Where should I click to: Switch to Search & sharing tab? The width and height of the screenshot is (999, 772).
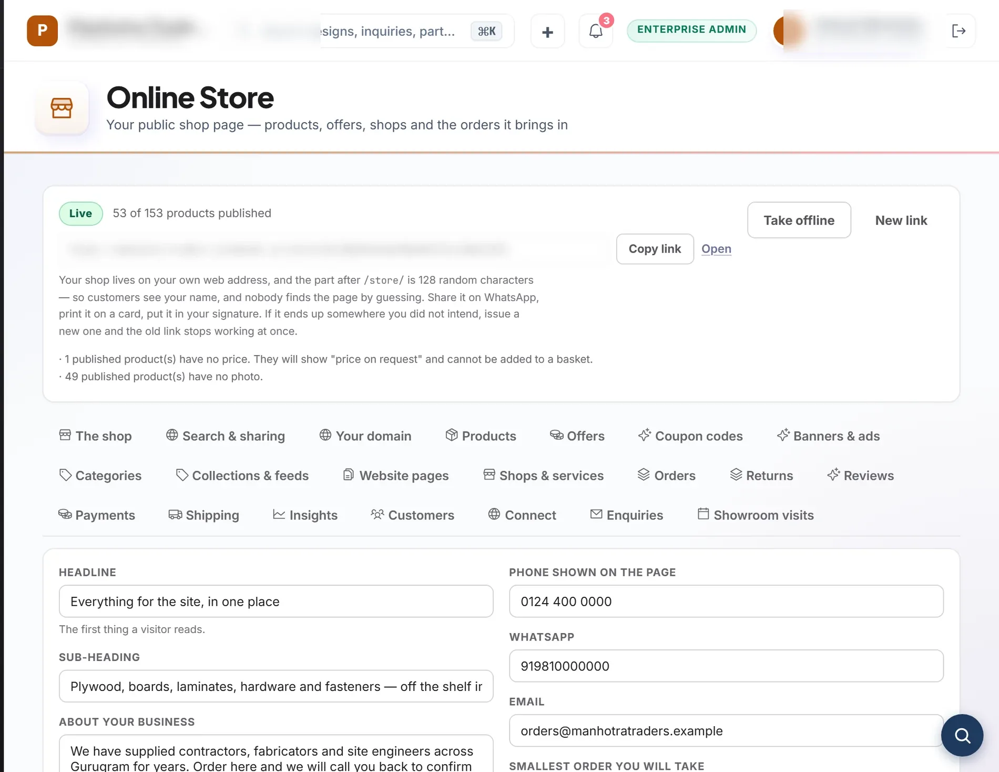click(x=226, y=436)
